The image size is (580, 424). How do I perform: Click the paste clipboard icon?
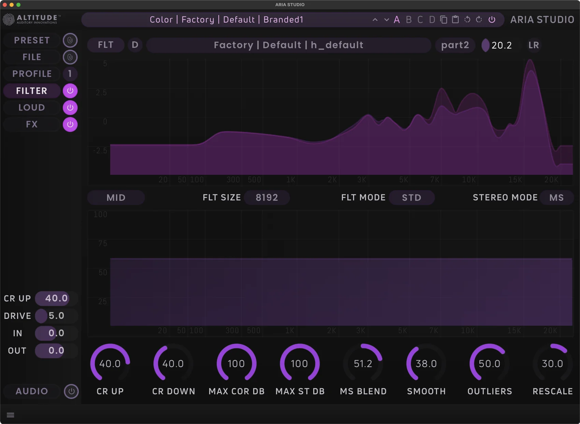[x=455, y=20]
